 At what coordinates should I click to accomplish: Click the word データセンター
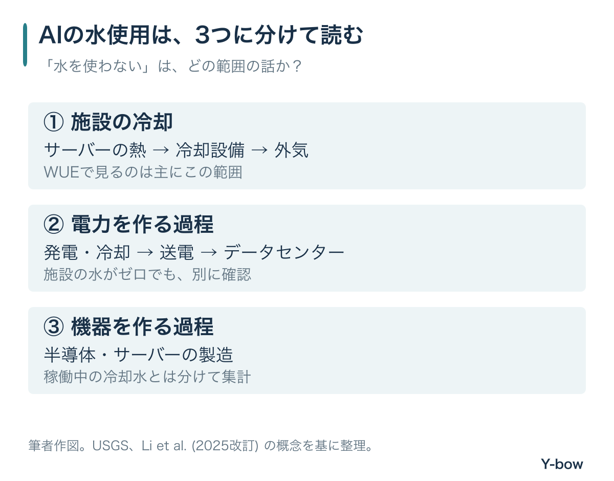point(284,252)
